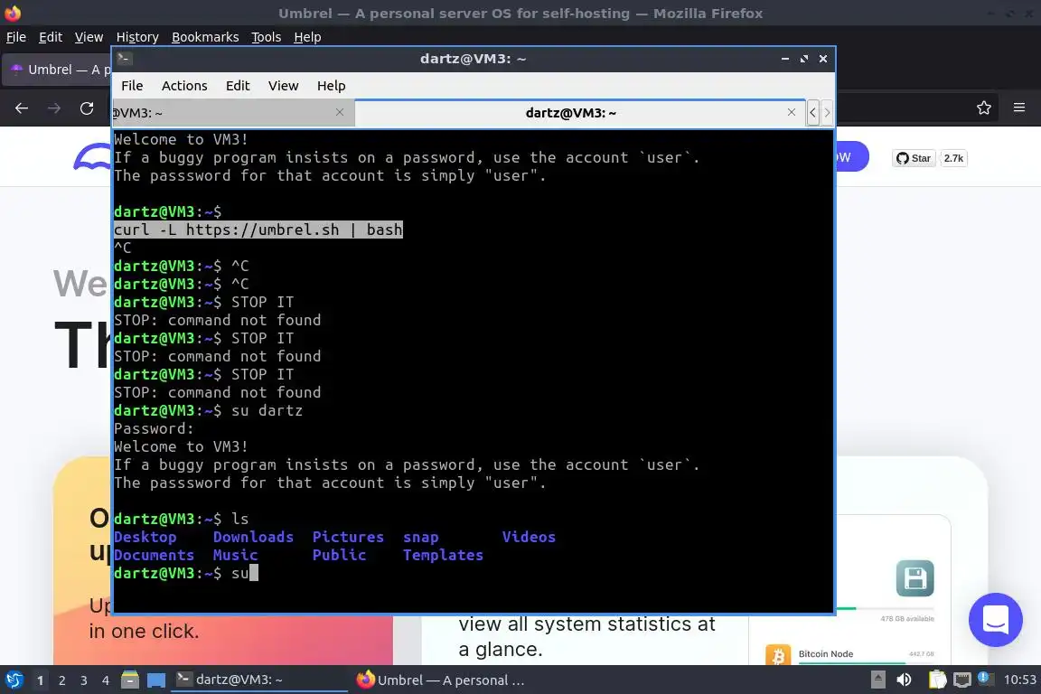1041x694 pixels.
Task: Close the first terminal tab
Action: pyautogui.click(x=340, y=112)
